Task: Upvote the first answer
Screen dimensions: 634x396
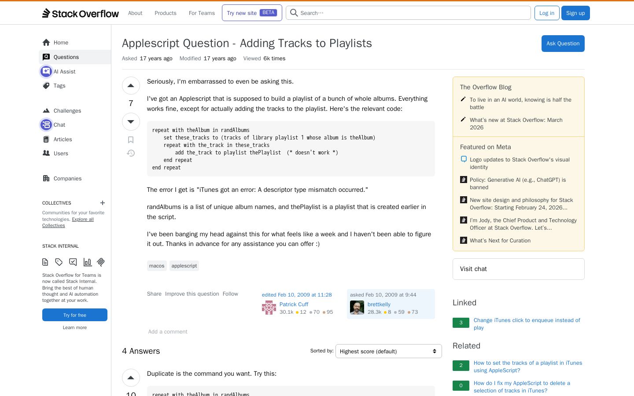Action: coord(131,378)
